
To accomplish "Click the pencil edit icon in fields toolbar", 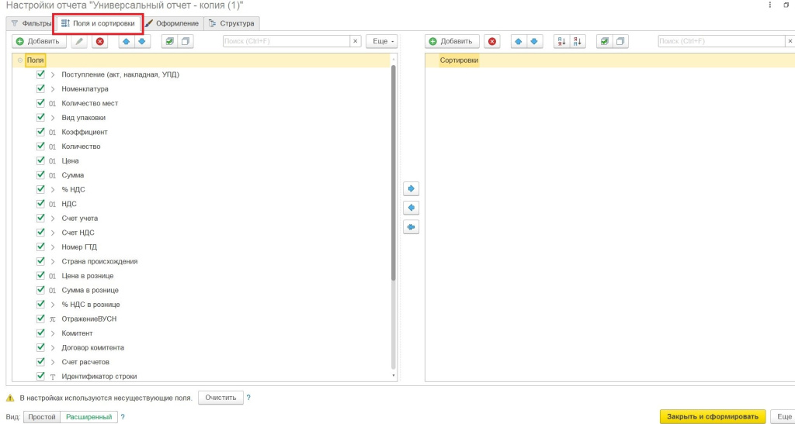I will 79,41.
